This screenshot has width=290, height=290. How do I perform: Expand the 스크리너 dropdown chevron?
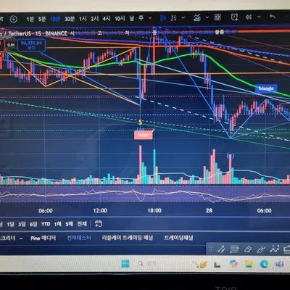coord(21,239)
